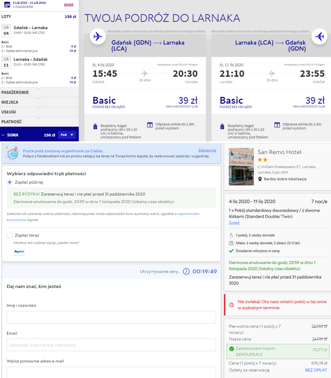
Task: Click the 23:55 arrival time
Action: (x=312, y=73)
